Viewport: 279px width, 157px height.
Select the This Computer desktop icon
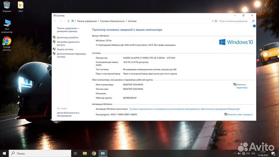[x=7, y=26]
